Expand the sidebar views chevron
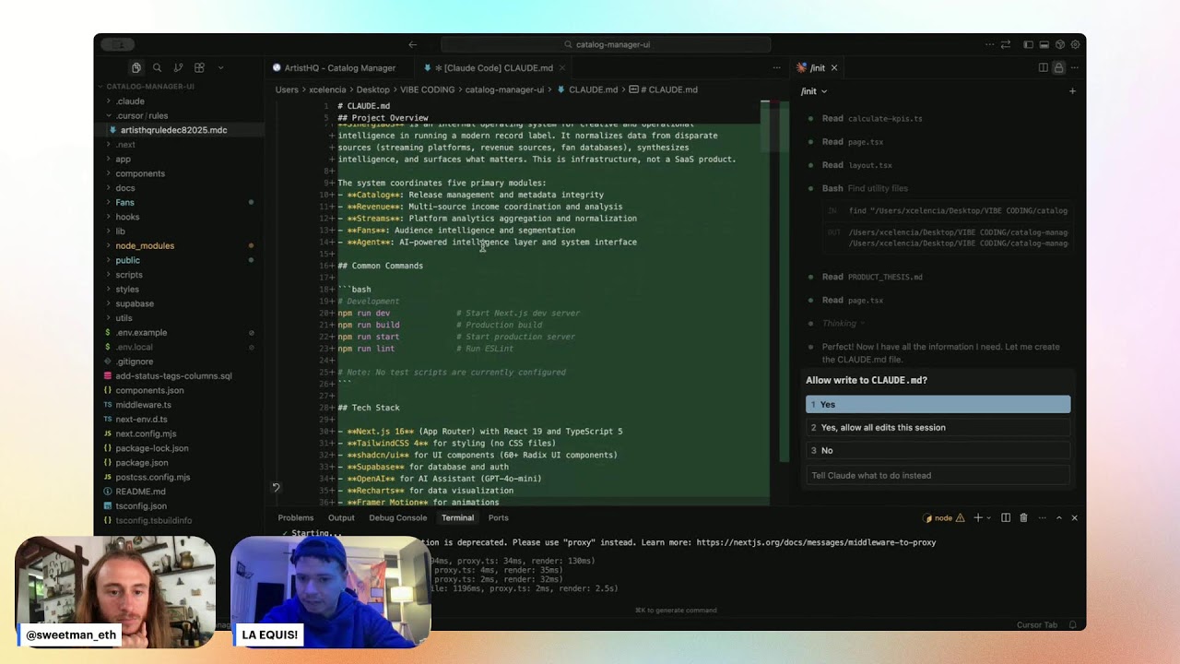The height and width of the screenshot is (664, 1180). click(220, 67)
